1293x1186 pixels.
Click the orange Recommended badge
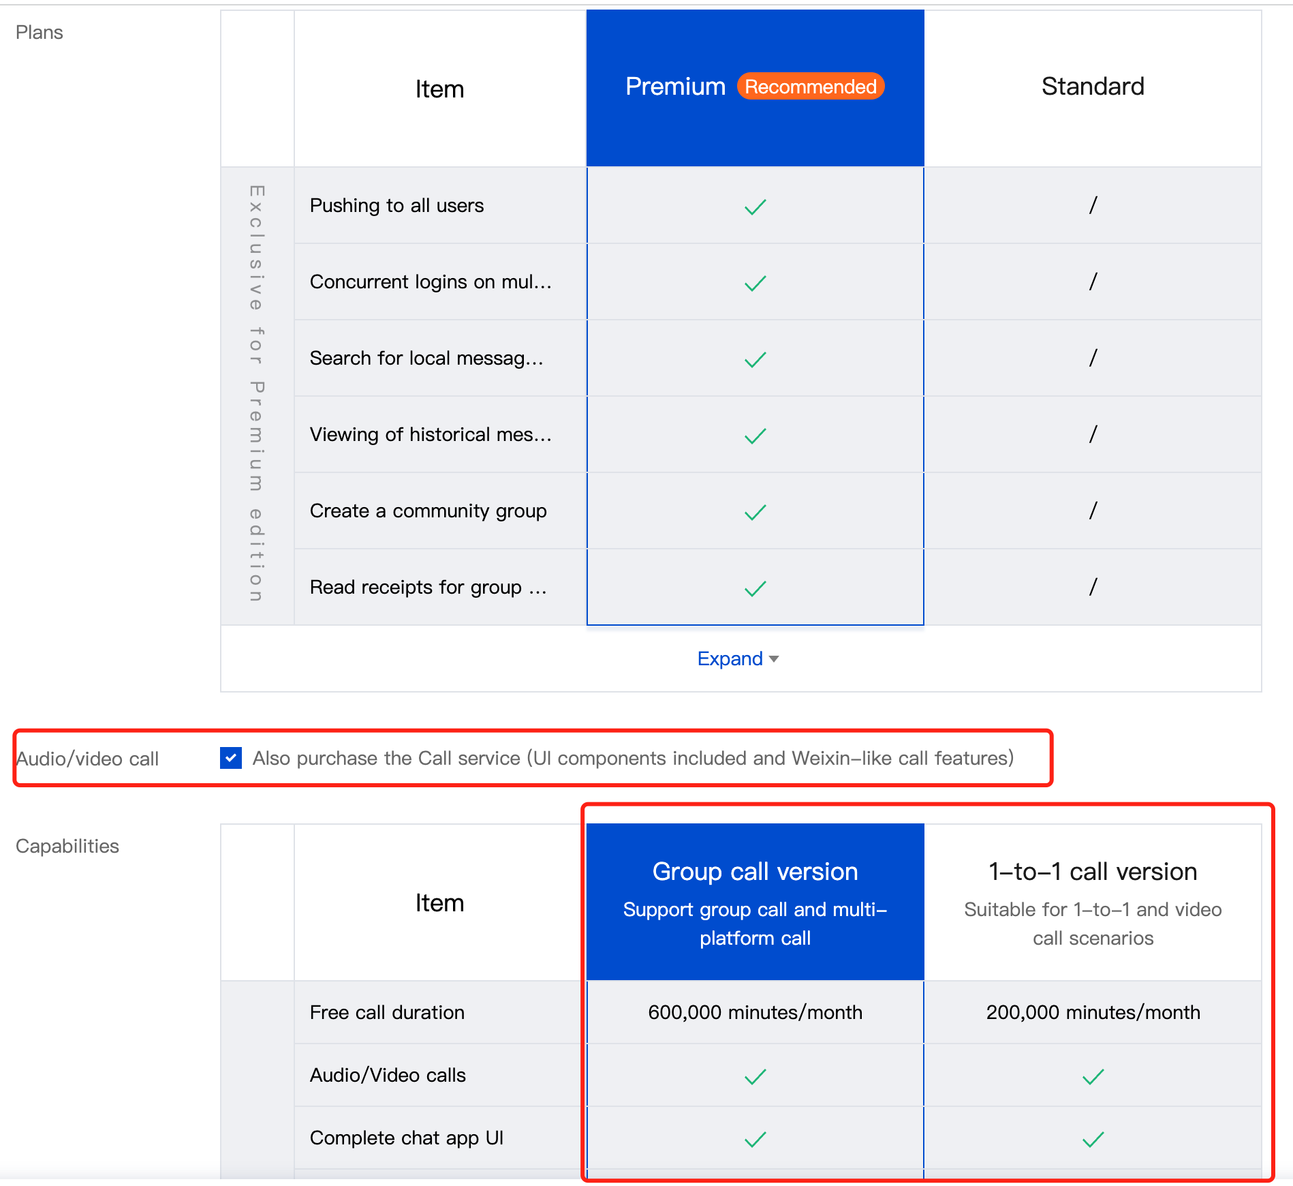[x=810, y=87]
